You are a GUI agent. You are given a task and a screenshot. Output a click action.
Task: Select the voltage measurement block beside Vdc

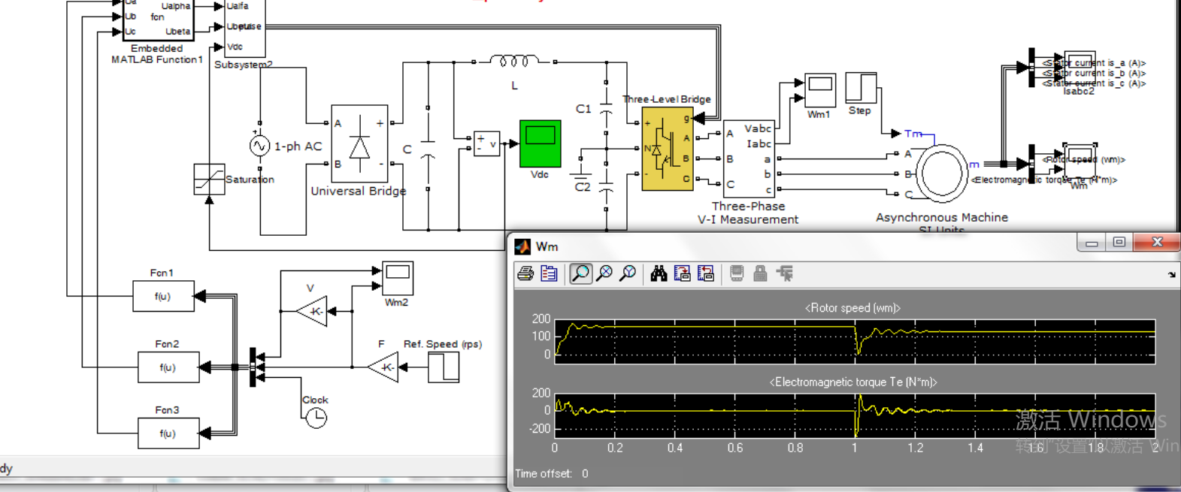tap(486, 143)
